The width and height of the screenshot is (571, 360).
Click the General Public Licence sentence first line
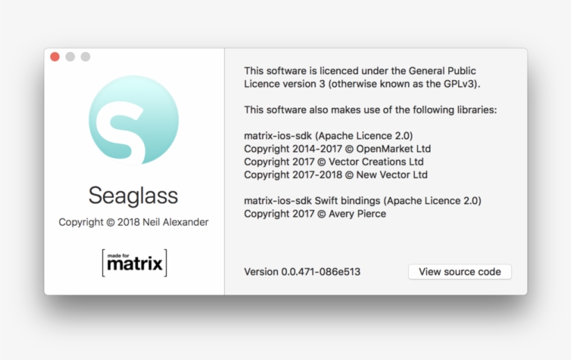tap(360, 70)
